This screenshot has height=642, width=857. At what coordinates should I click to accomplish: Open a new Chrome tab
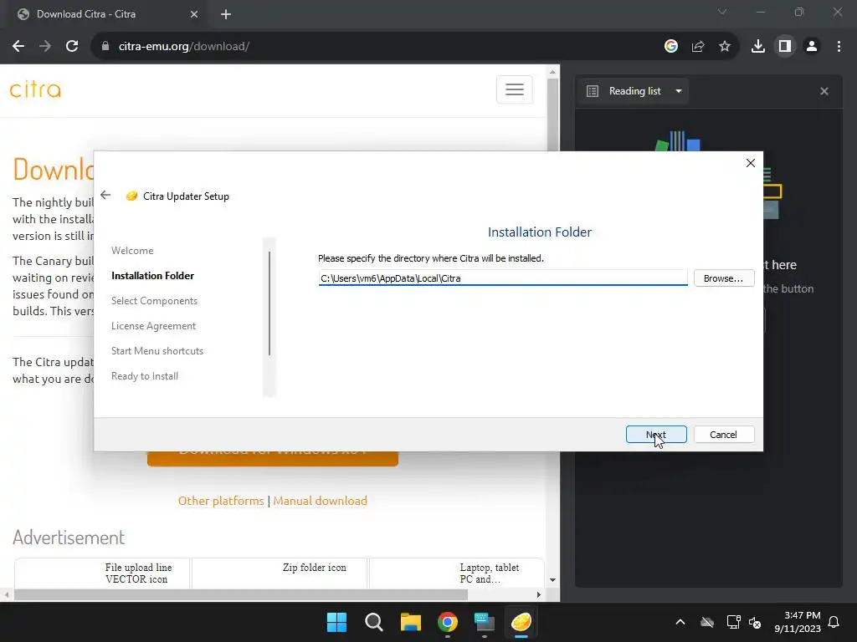tap(226, 14)
